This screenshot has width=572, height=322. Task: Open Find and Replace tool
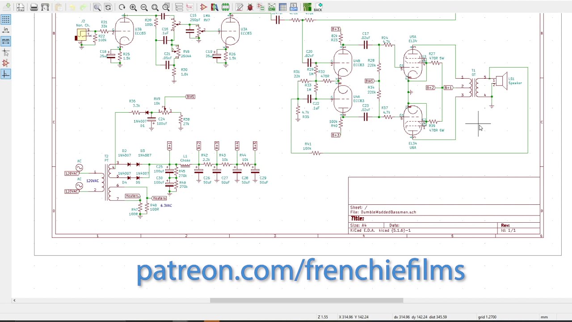[108, 7]
